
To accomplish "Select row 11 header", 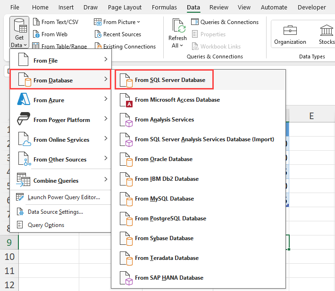I will click(x=9, y=271).
